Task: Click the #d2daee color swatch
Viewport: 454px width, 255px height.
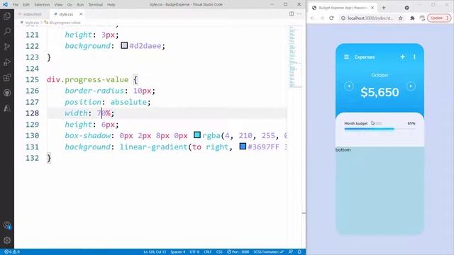Action: tap(124, 45)
